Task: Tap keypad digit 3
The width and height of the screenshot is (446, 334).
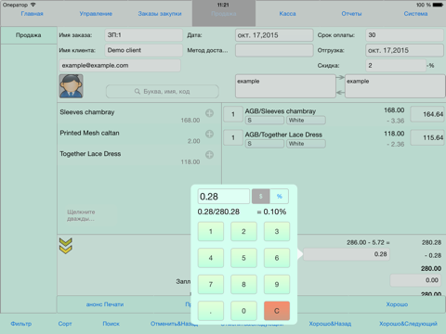Action: pos(277,231)
